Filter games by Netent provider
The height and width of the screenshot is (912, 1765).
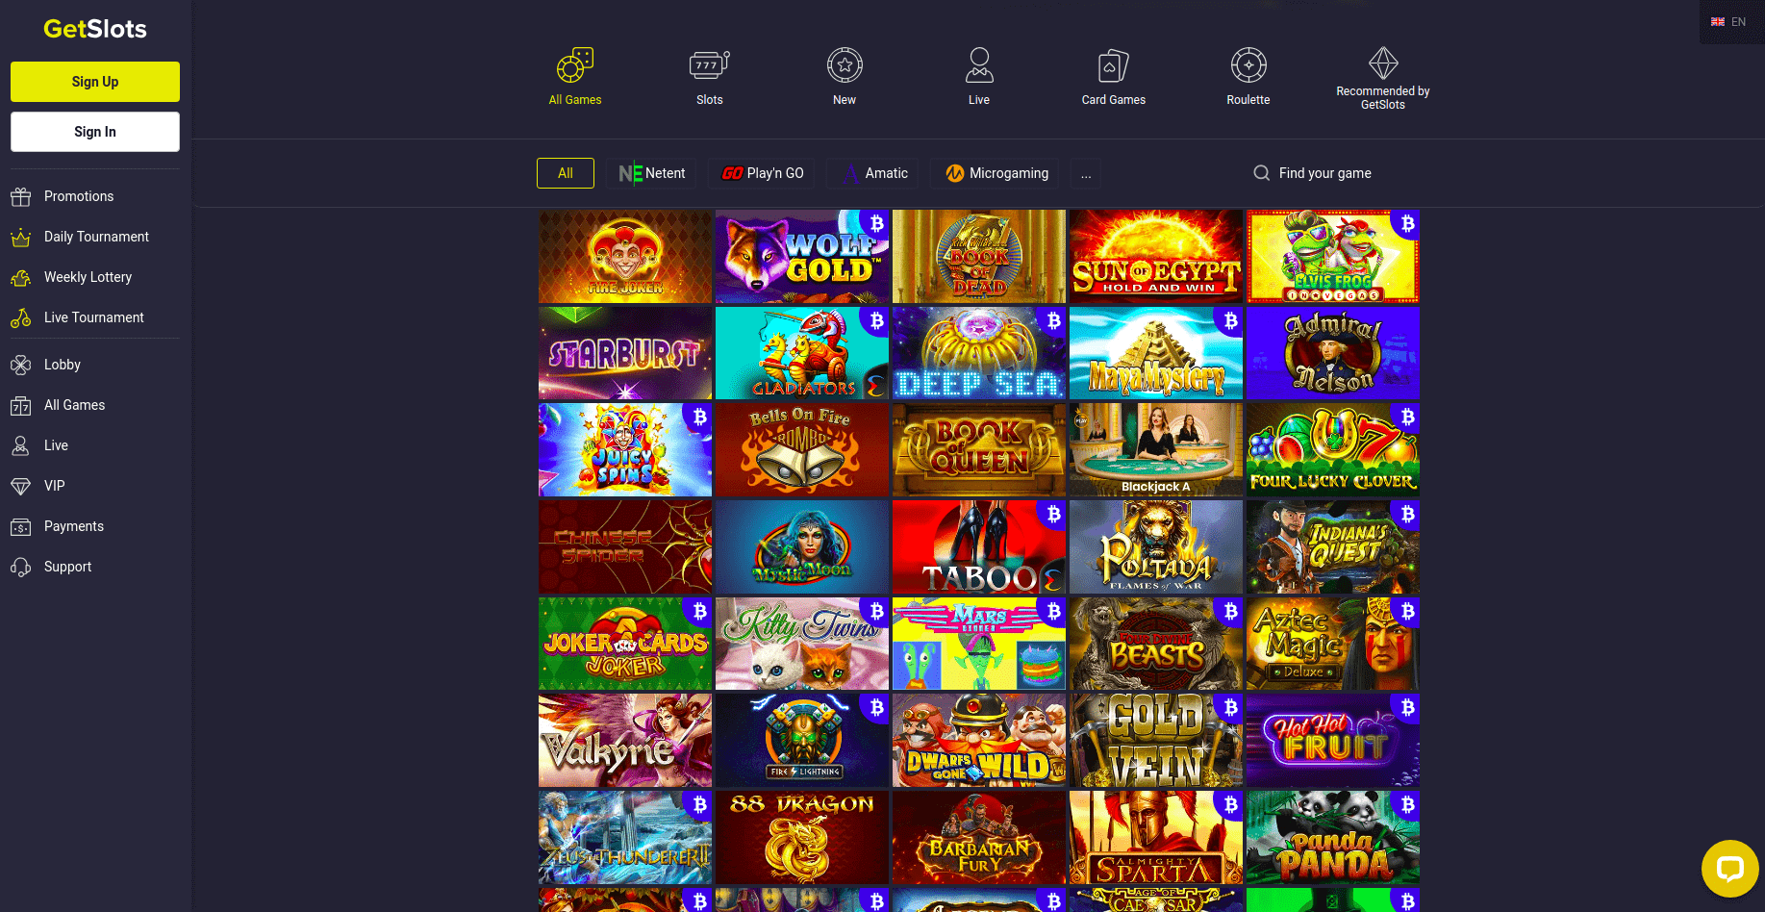[651, 173]
